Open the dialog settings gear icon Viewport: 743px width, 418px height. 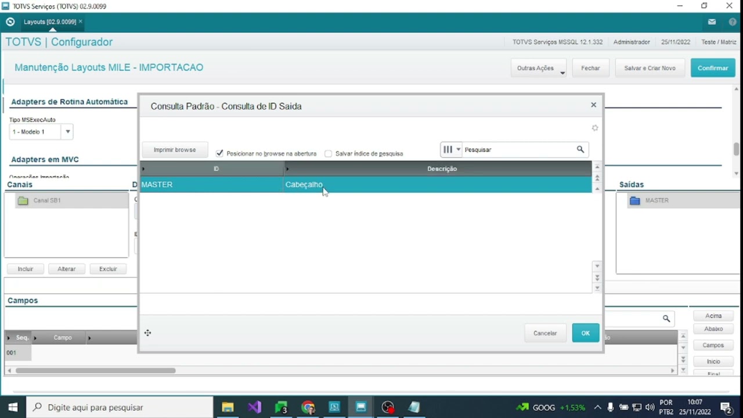(594, 128)
